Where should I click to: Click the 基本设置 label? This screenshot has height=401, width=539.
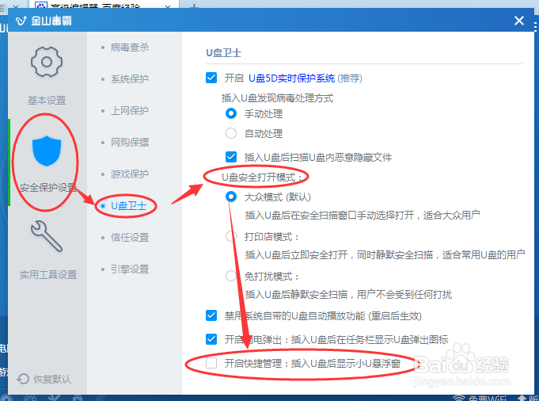pyautogui.click(x=47, y=101)
